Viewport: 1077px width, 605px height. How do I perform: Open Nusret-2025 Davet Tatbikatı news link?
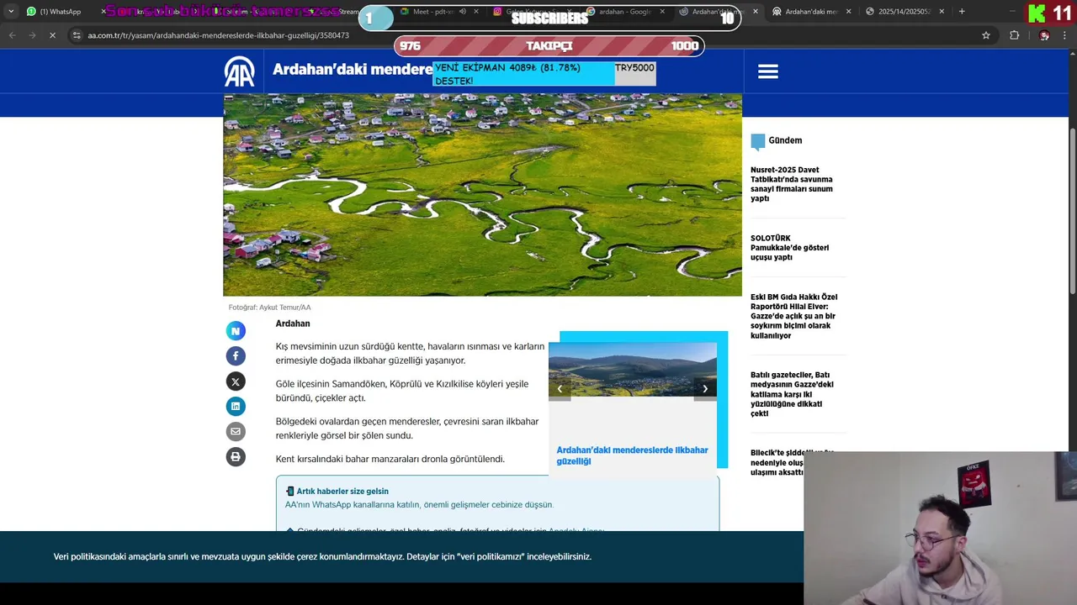pos(792,184)
